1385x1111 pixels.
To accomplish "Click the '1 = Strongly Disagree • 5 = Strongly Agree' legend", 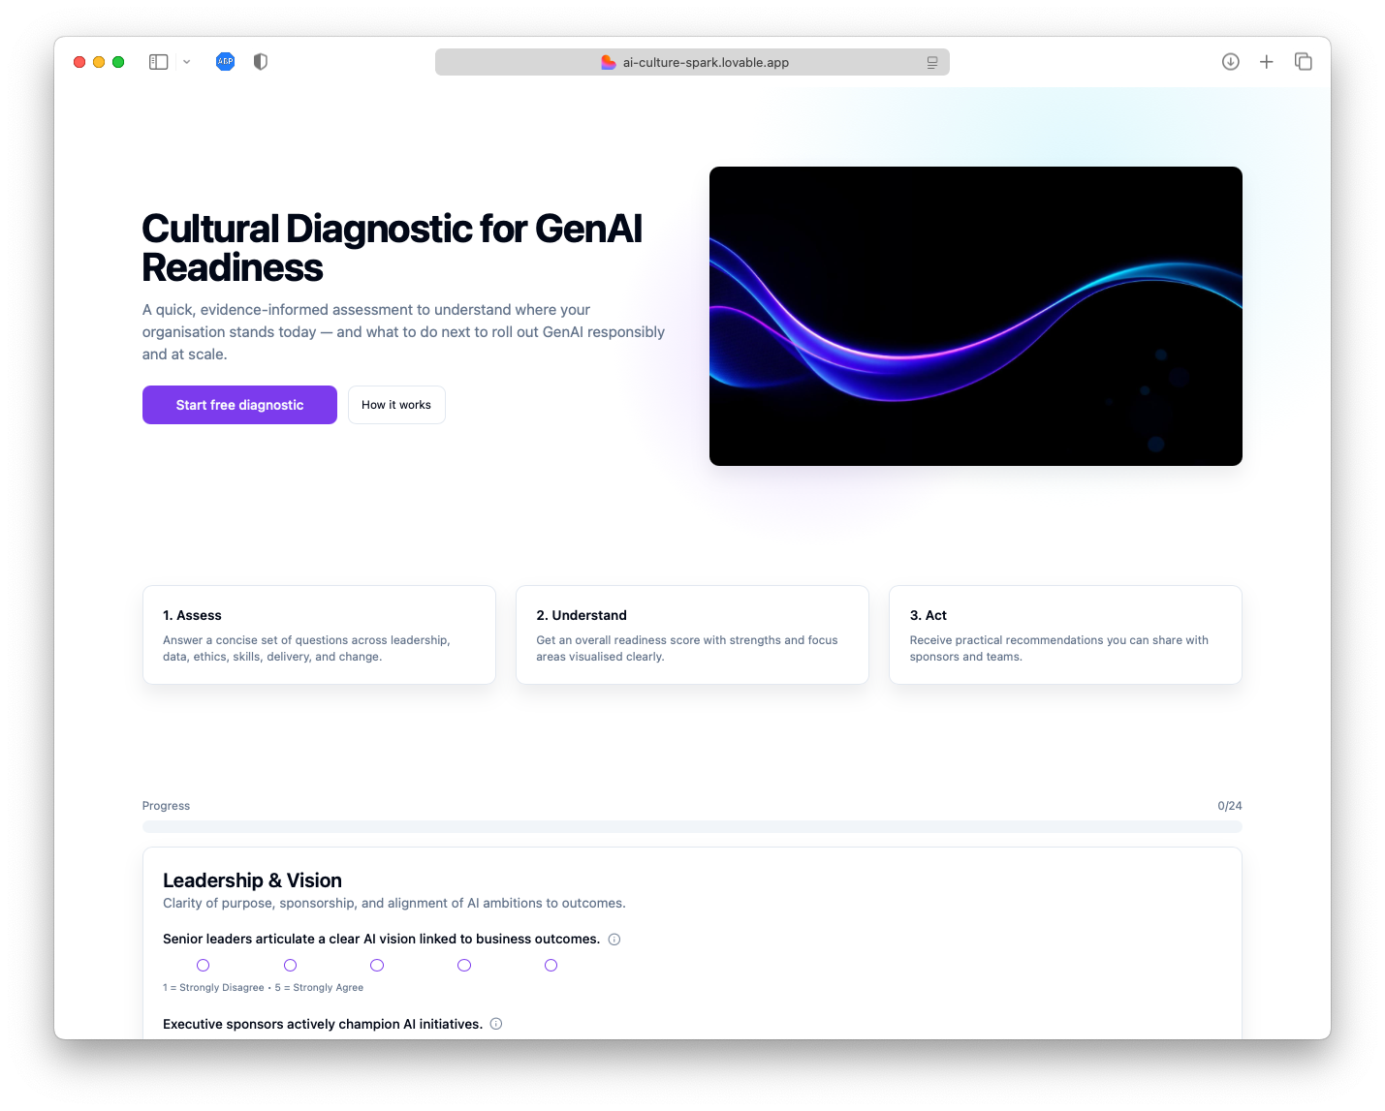I will [264, 988].
